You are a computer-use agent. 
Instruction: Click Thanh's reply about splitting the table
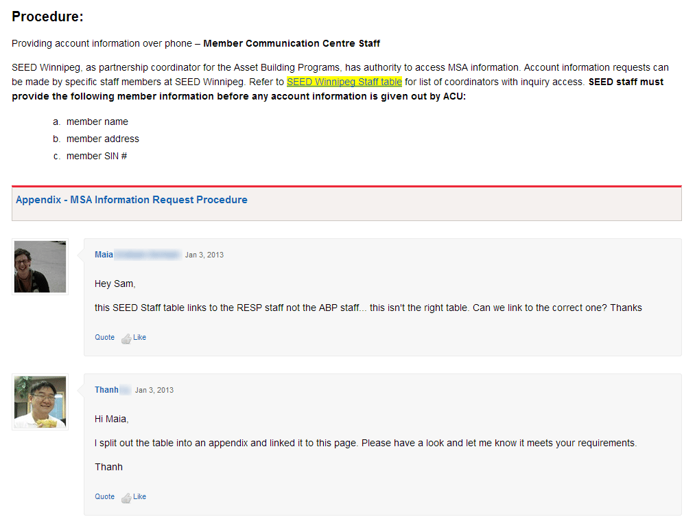pos(366,443)
